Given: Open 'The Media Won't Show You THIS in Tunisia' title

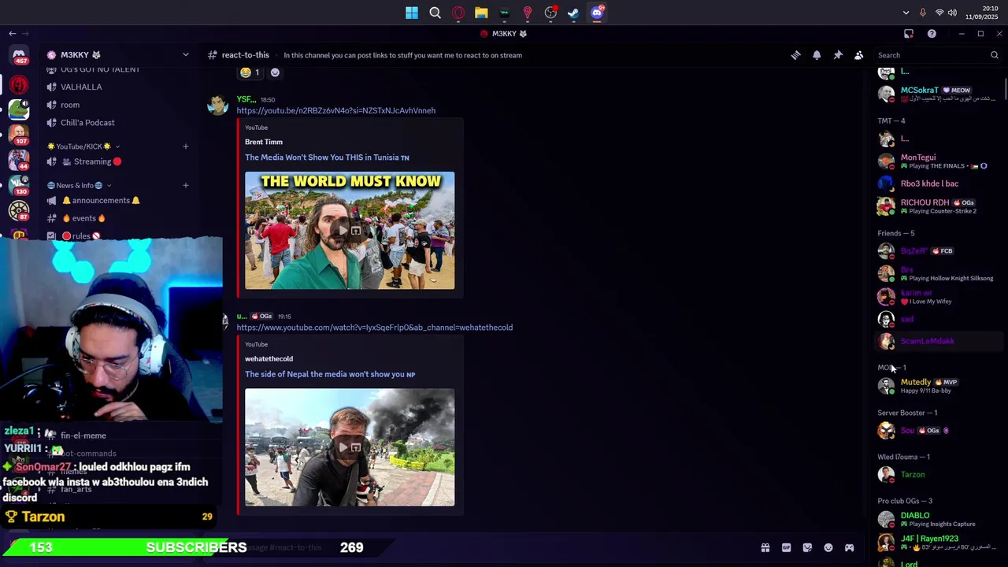Looking at the screenshot, I should click(327, 157).
